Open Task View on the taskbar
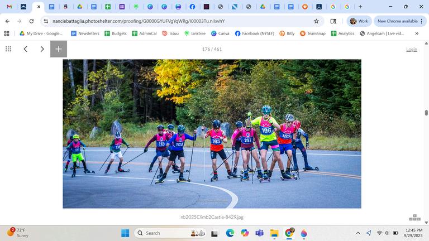Screen dimensions: 429x241 [x=214, y=233]
